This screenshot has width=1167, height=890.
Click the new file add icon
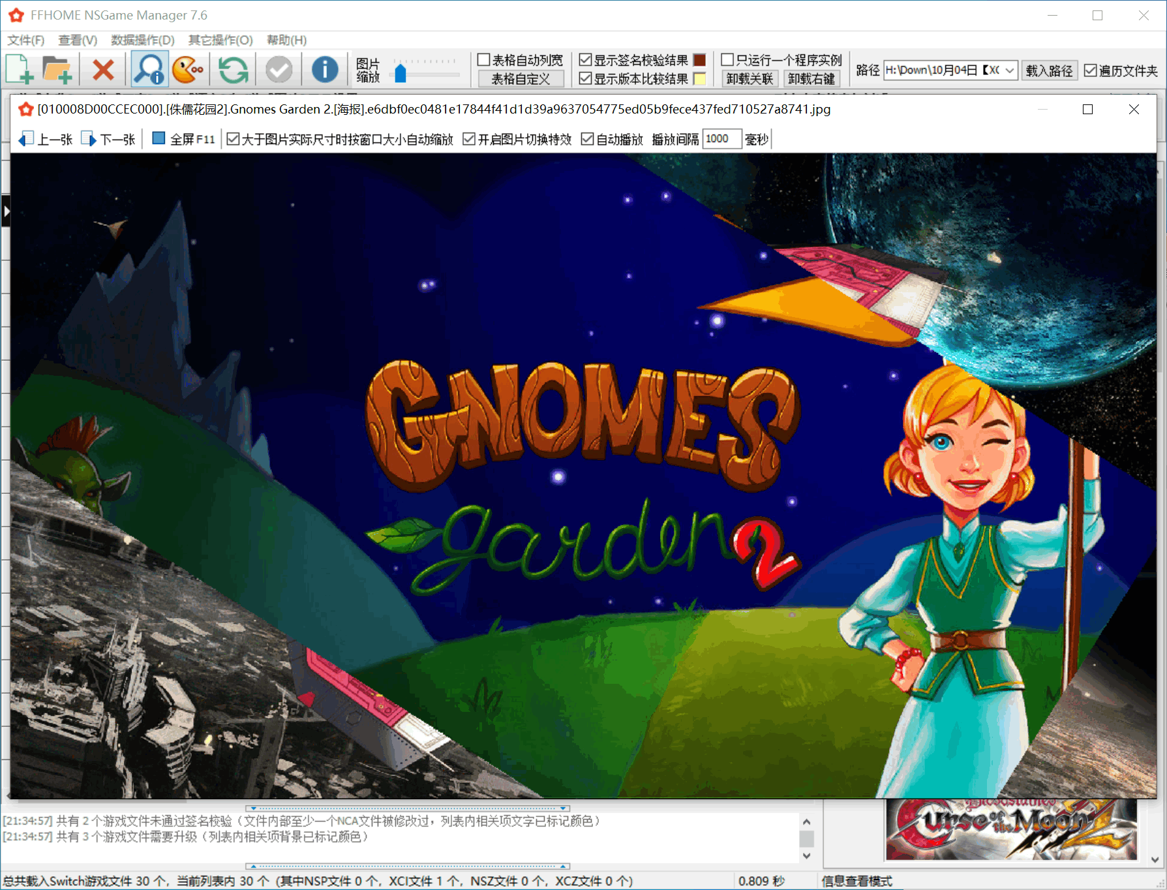coord(20,69)
